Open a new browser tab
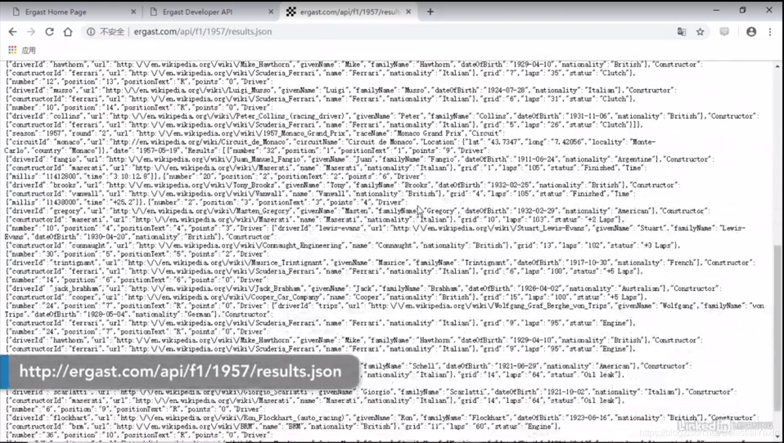Image resolution: width=784 pixels, height=443 pixels. pos(430,11)
